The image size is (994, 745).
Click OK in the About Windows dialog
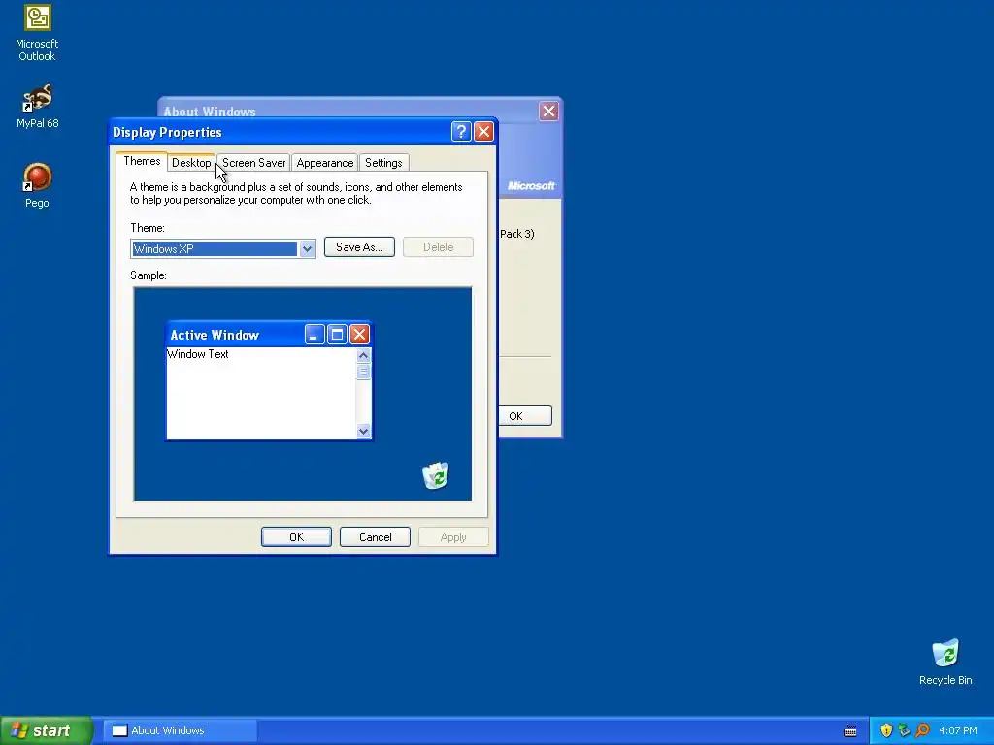(525, 416)
